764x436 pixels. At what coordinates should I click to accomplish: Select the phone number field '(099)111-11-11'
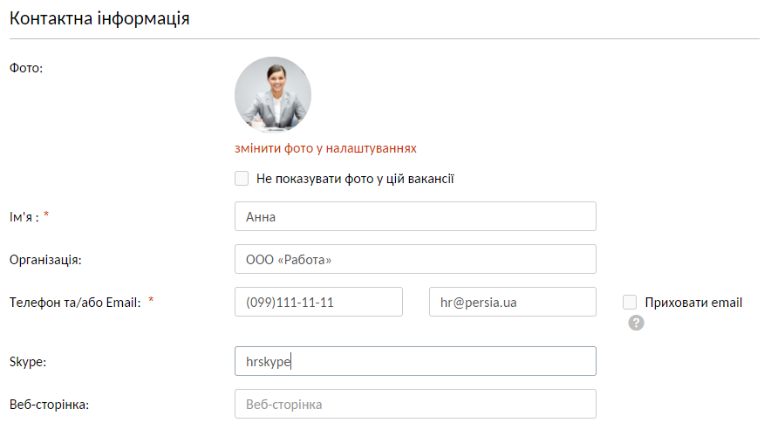click(x=318, y=302)
